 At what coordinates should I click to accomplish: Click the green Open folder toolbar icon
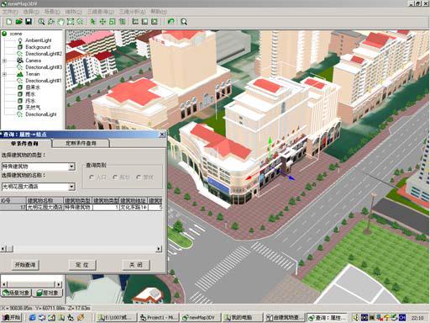point(18,22)
